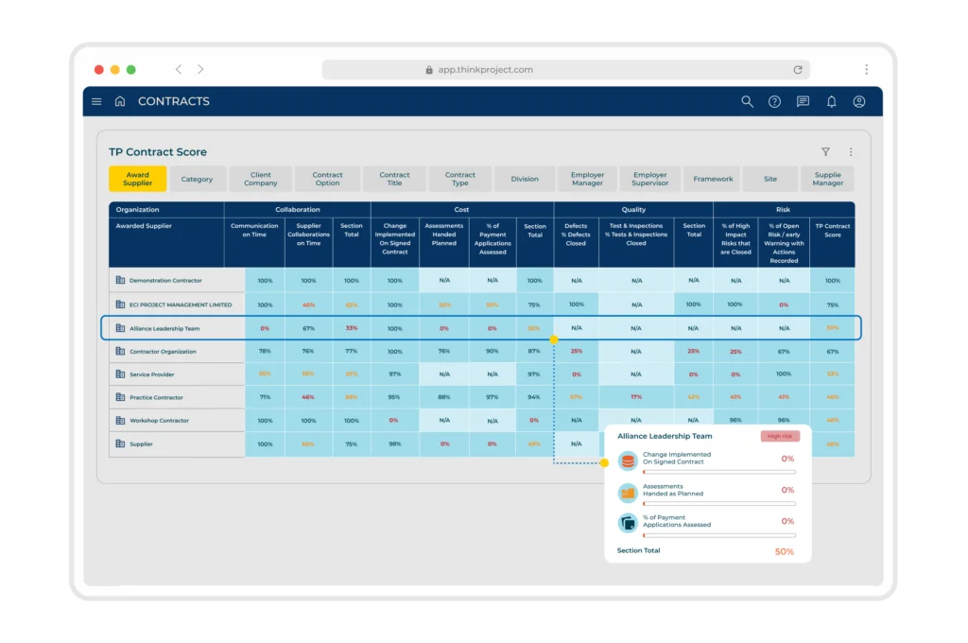
Task: Open the messages chat icon
Action: (803, 101)
